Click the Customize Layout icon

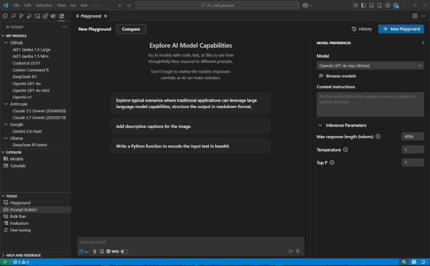pos(356,5)
